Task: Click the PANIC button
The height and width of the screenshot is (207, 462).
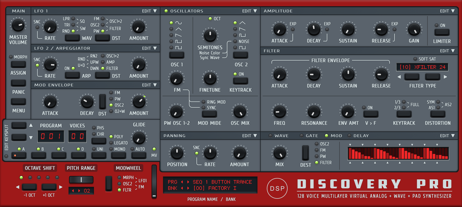Action: point(18,83)
